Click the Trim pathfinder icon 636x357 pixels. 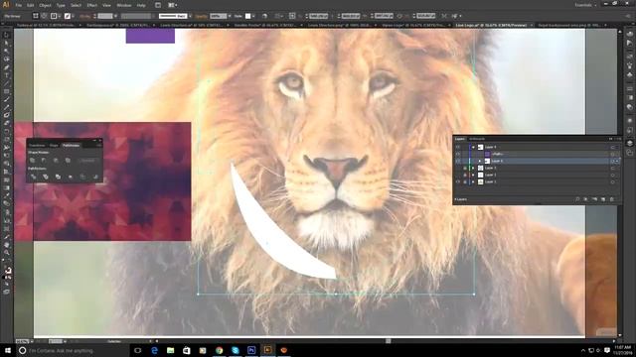46,177
